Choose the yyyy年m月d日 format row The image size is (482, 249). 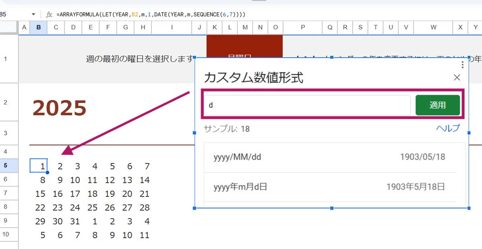coord(330,187)
